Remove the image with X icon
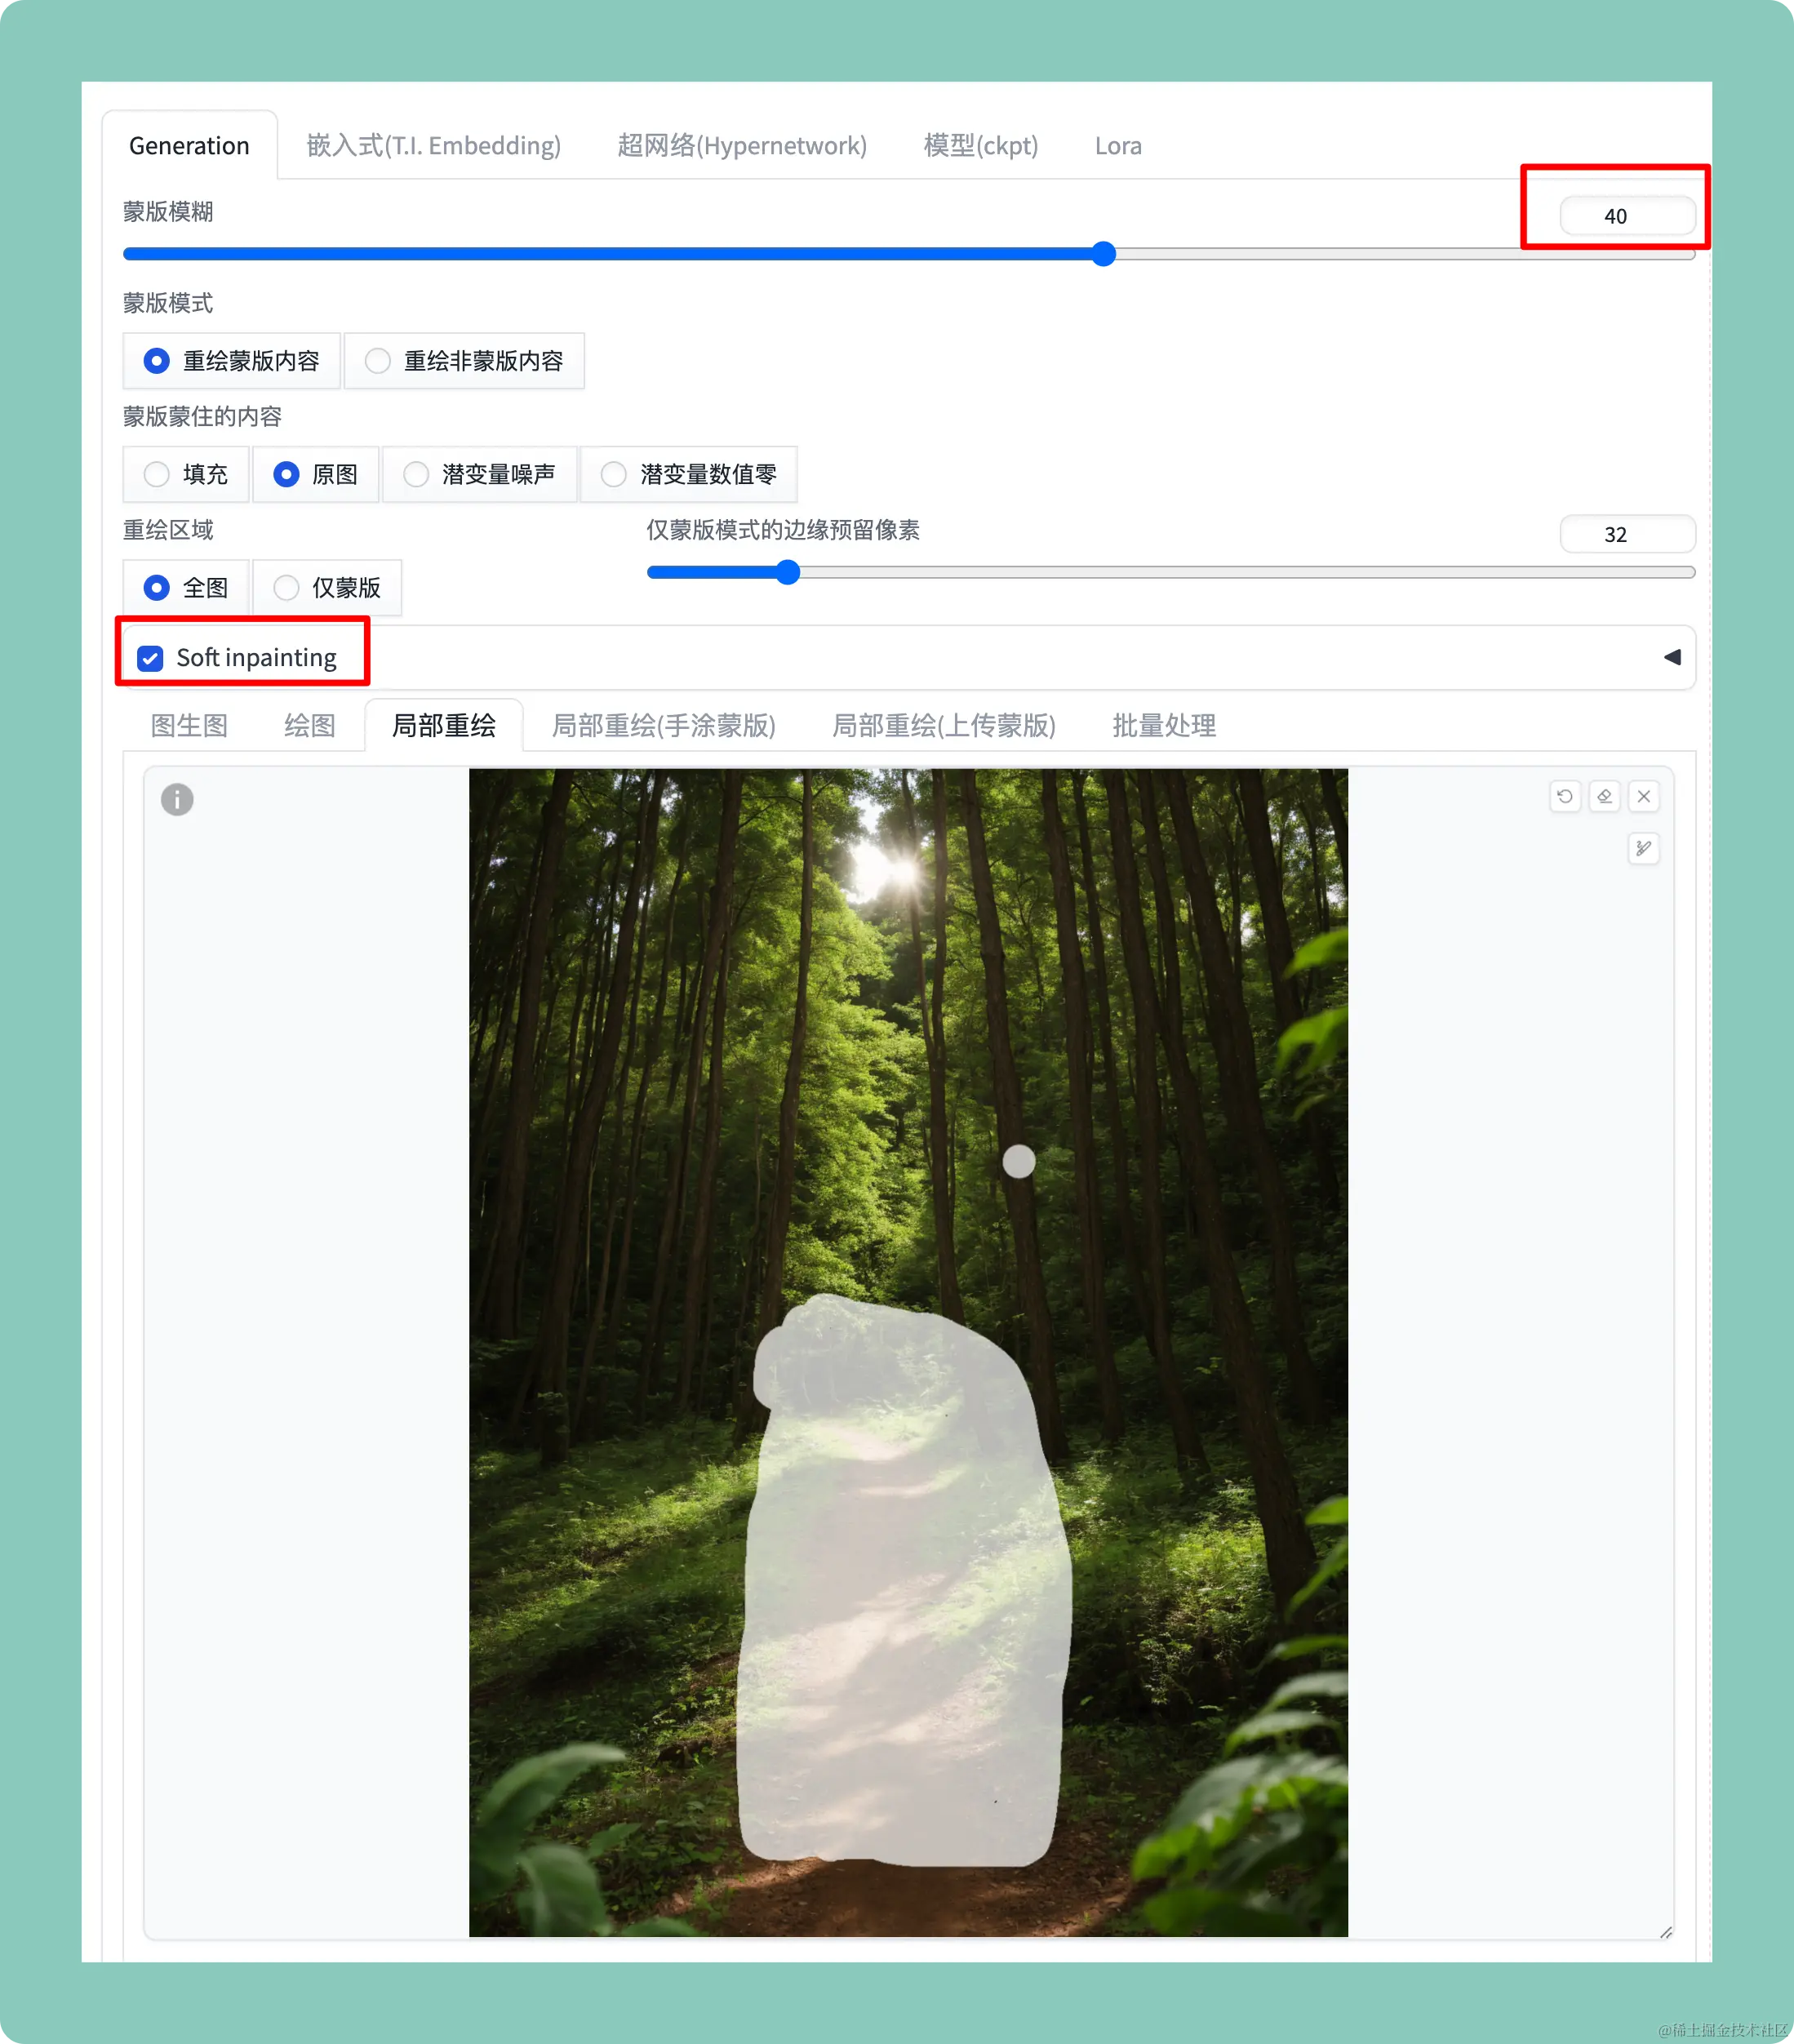Screen dimensions: 1794x2044 tap(1643, 796)
